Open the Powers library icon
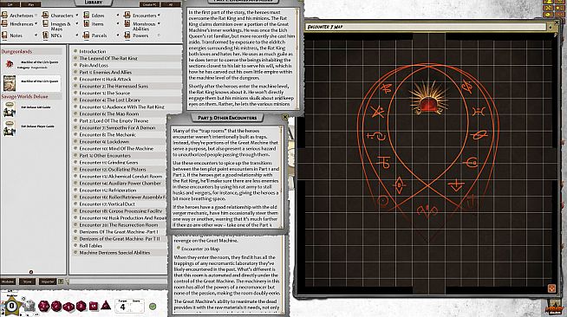The image size is (567, 317). tap(127, 36)
